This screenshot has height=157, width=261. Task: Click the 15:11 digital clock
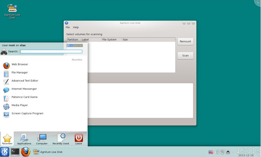coord(245,151)
